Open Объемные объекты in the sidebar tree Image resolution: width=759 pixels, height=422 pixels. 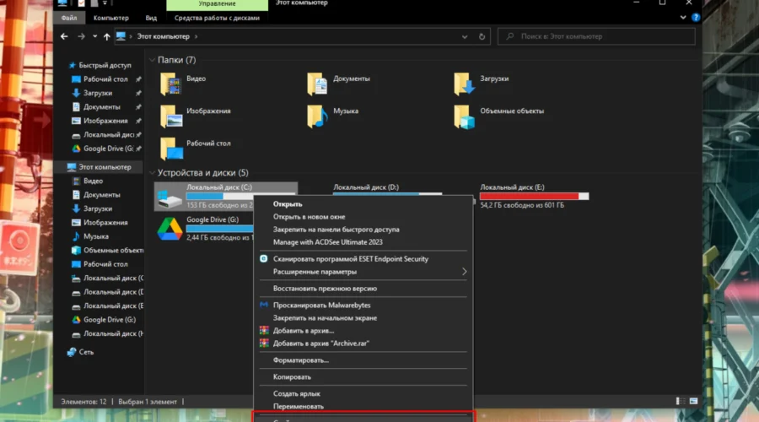tap(113, 251)
